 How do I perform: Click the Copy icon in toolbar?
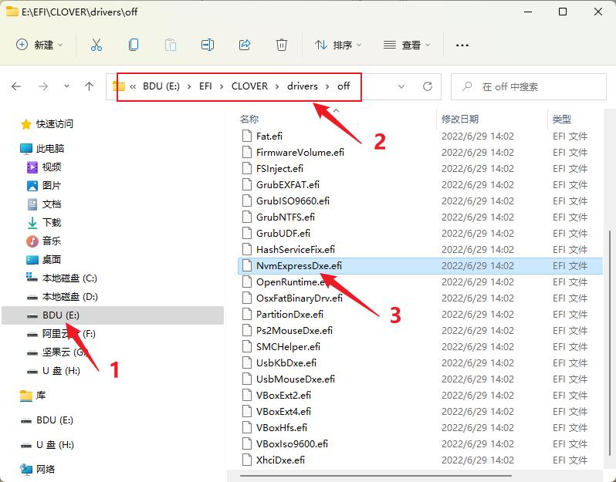[x=134, y=45]
